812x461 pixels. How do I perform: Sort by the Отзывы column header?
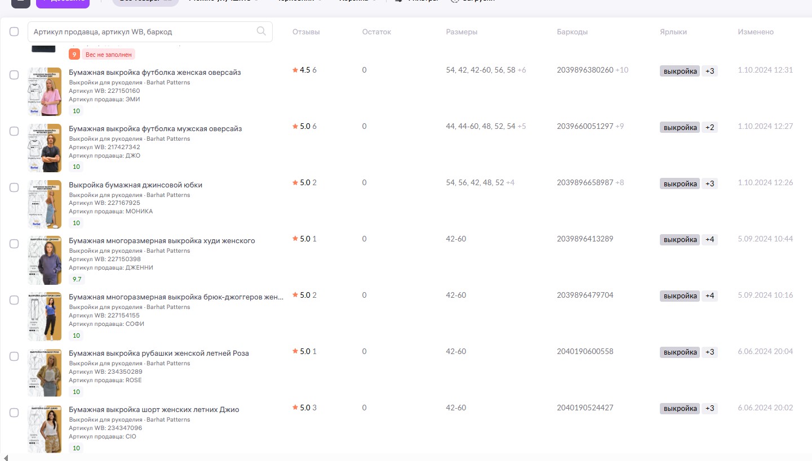pos(306,32)
